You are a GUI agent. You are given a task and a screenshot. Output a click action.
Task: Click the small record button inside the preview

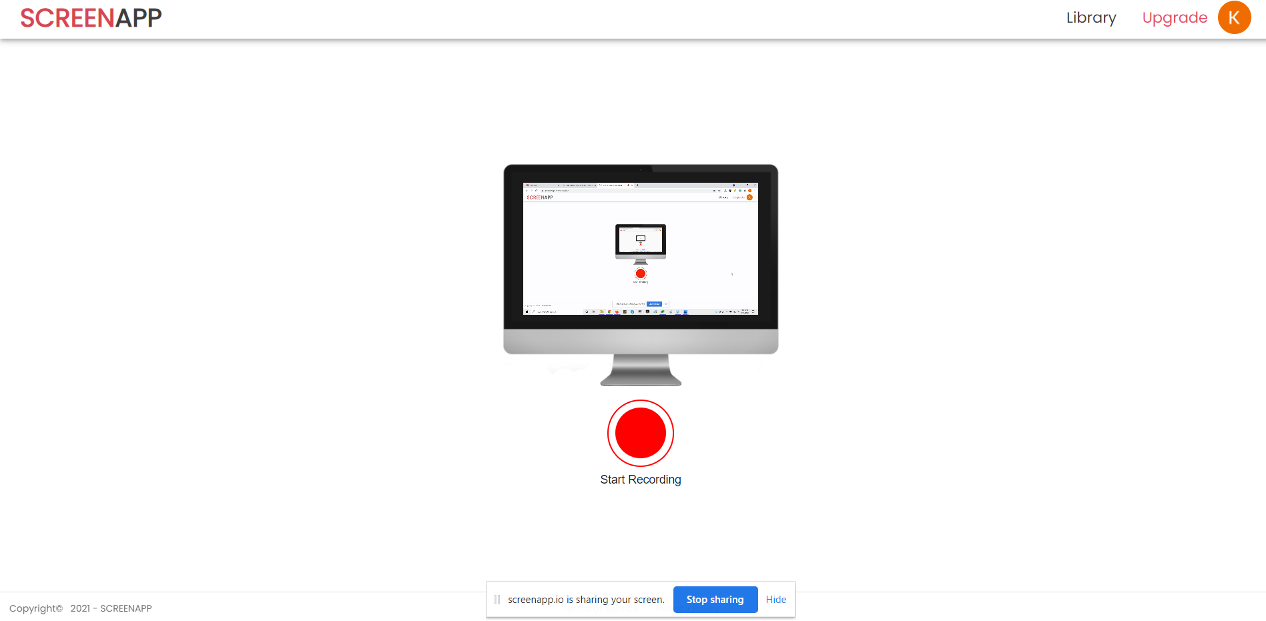(x=641, y=273)
